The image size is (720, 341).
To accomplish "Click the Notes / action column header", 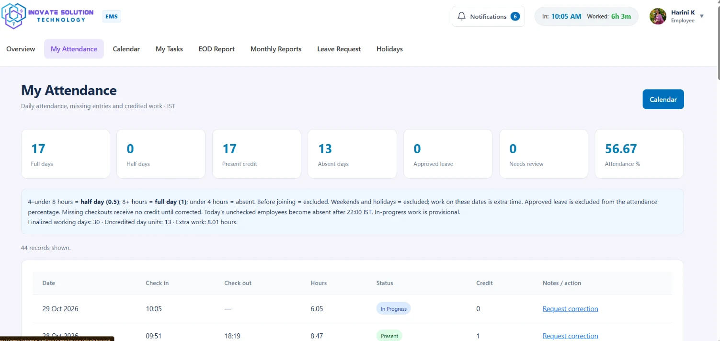I will click(562, 283).
